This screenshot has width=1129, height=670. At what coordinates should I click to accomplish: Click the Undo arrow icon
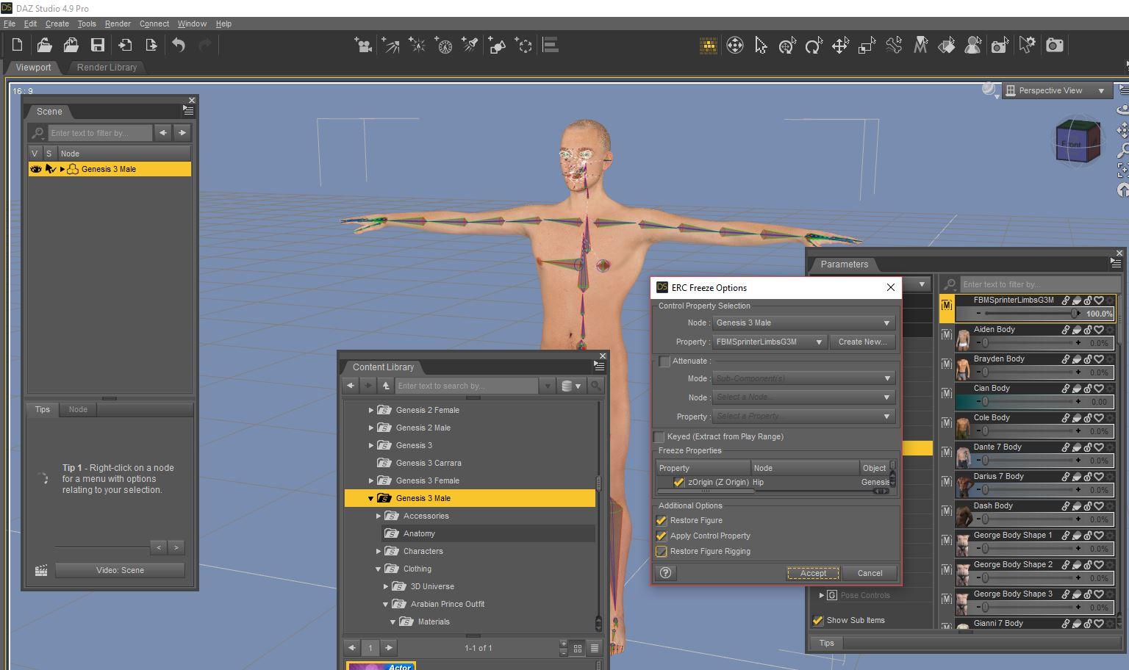pos(179,45)
